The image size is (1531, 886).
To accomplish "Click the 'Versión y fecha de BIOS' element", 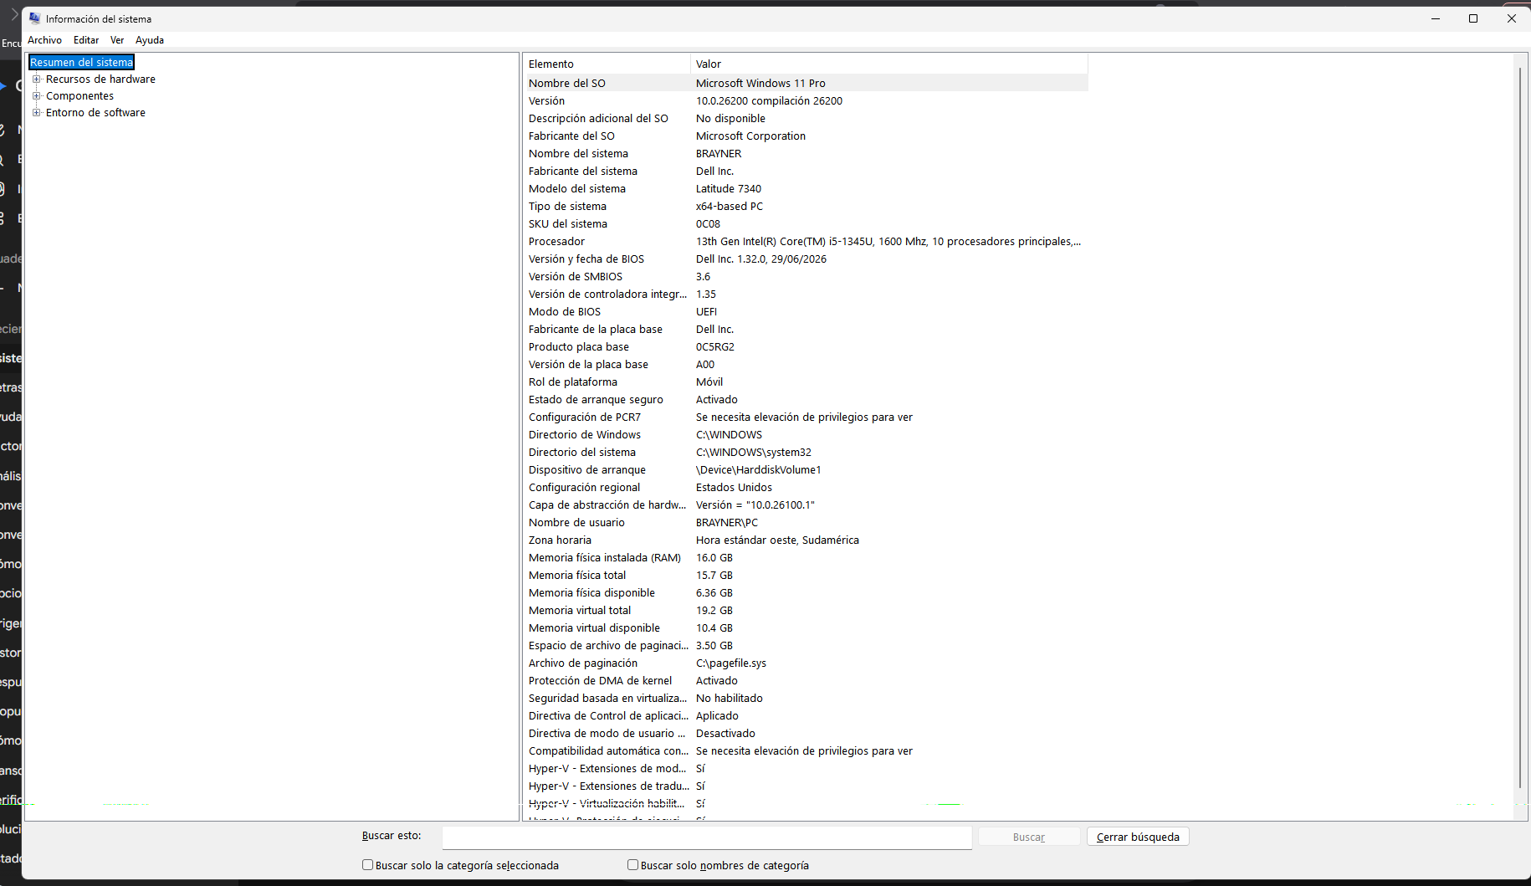I will (586, 259).
